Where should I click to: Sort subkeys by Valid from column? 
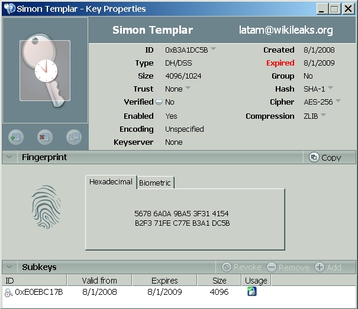click(99, 280)
